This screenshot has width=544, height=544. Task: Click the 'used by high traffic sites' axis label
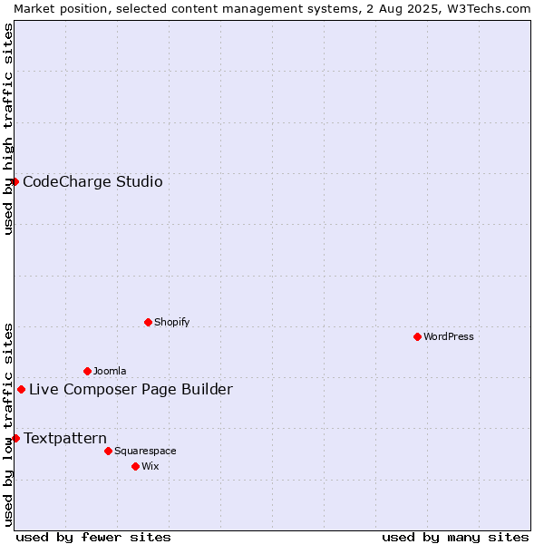7,129
